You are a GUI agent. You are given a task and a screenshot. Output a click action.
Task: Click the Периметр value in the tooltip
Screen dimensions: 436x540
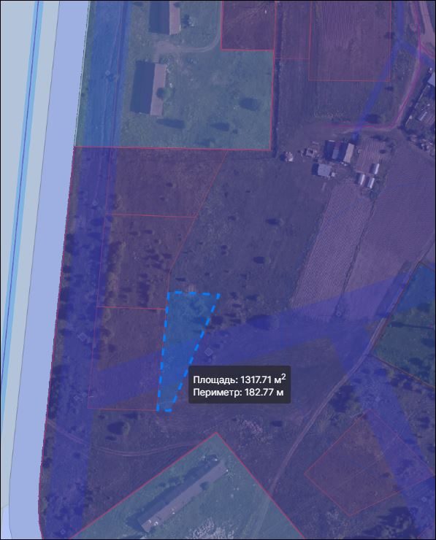[x=264, y=392]
